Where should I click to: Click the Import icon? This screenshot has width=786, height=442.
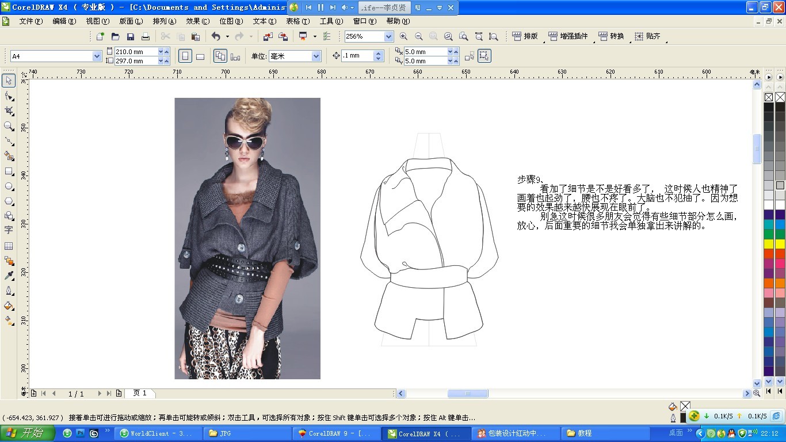coord(268,36)
